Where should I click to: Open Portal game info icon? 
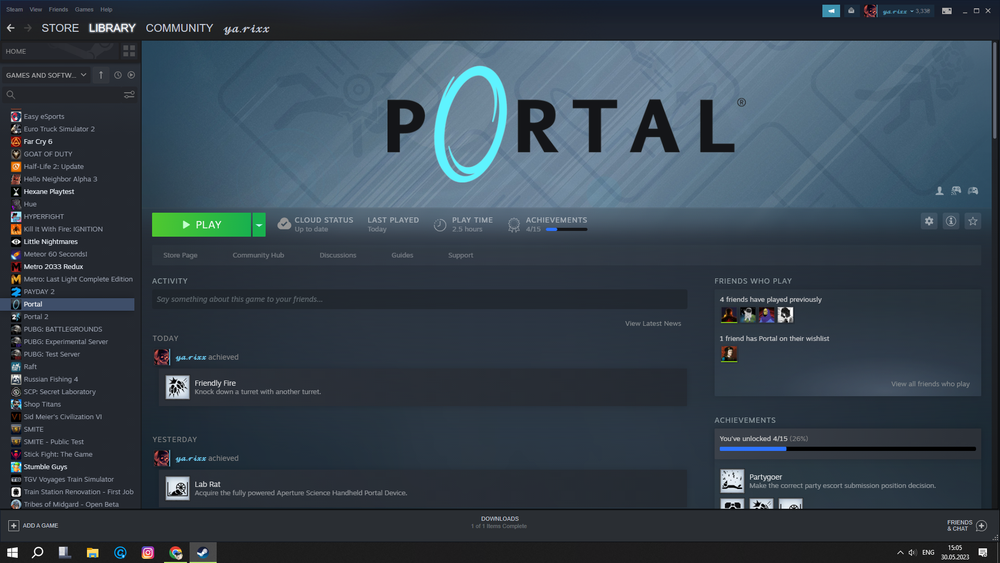[951, 221]
